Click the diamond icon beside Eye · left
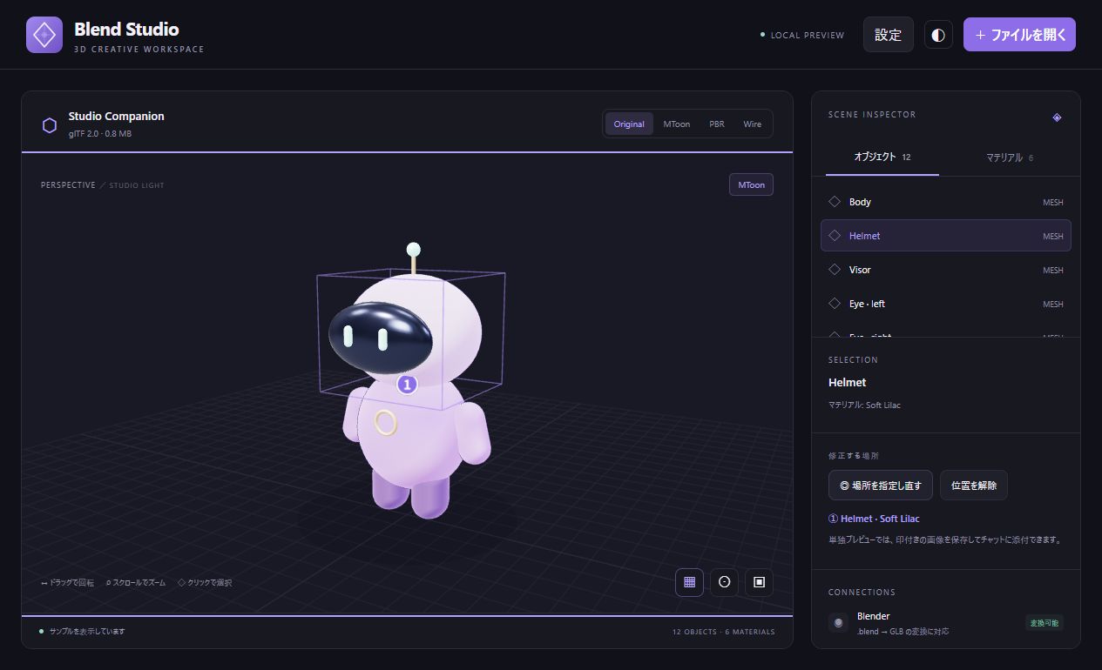The height and width of the screenshot is (670, 1102). coord(835,304)
